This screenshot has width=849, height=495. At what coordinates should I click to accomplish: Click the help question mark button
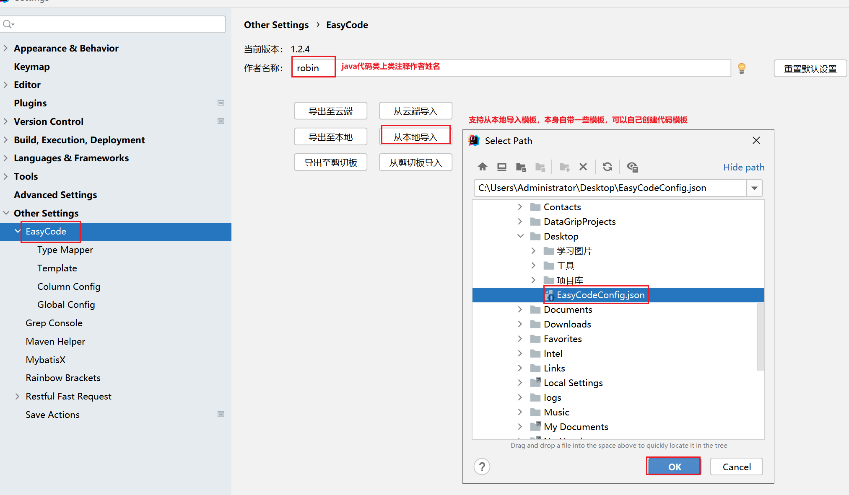tap(482, 467)
